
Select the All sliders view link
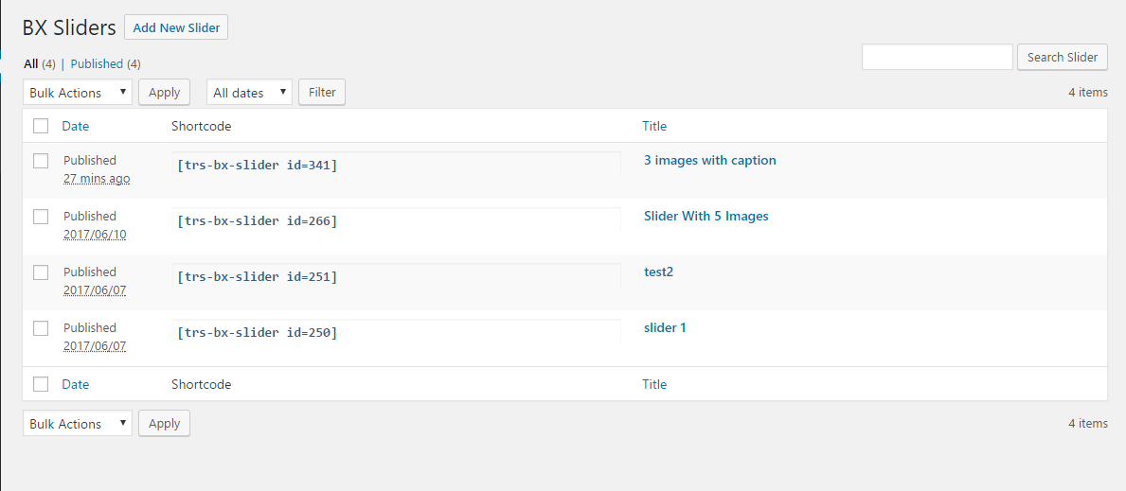31,64
